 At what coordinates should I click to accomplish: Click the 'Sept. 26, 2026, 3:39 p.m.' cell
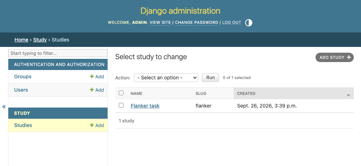(x=267, y=106)
